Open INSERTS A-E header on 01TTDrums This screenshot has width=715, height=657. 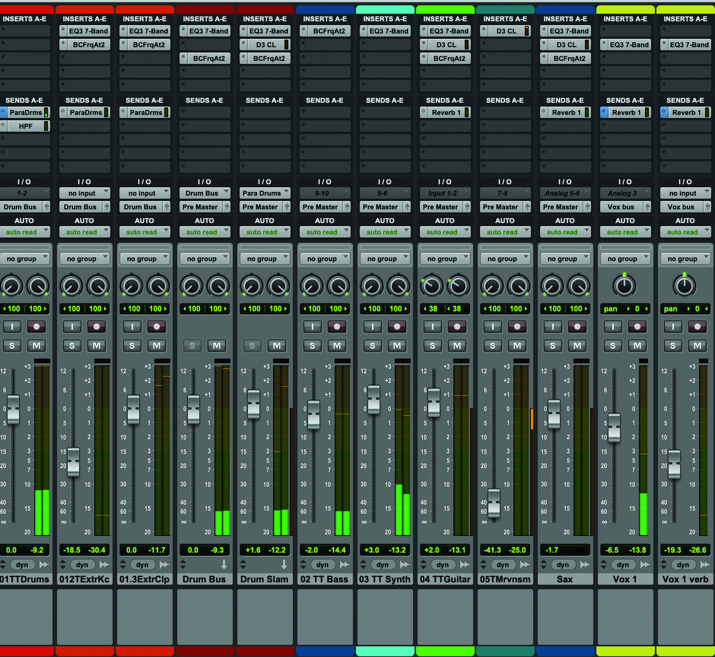tap(25, 19)
